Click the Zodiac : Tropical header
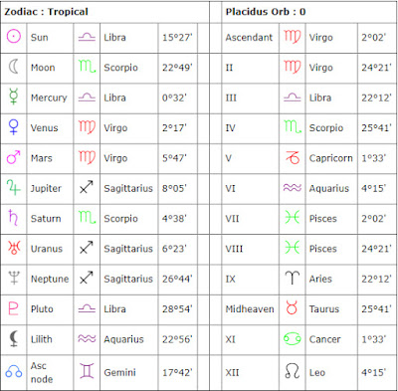This screenshot has width=398, height=391. pyautogui.click(x=46, y=12)
